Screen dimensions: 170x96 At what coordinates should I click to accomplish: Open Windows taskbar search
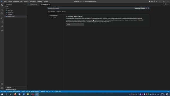click(x=6, y=94)
